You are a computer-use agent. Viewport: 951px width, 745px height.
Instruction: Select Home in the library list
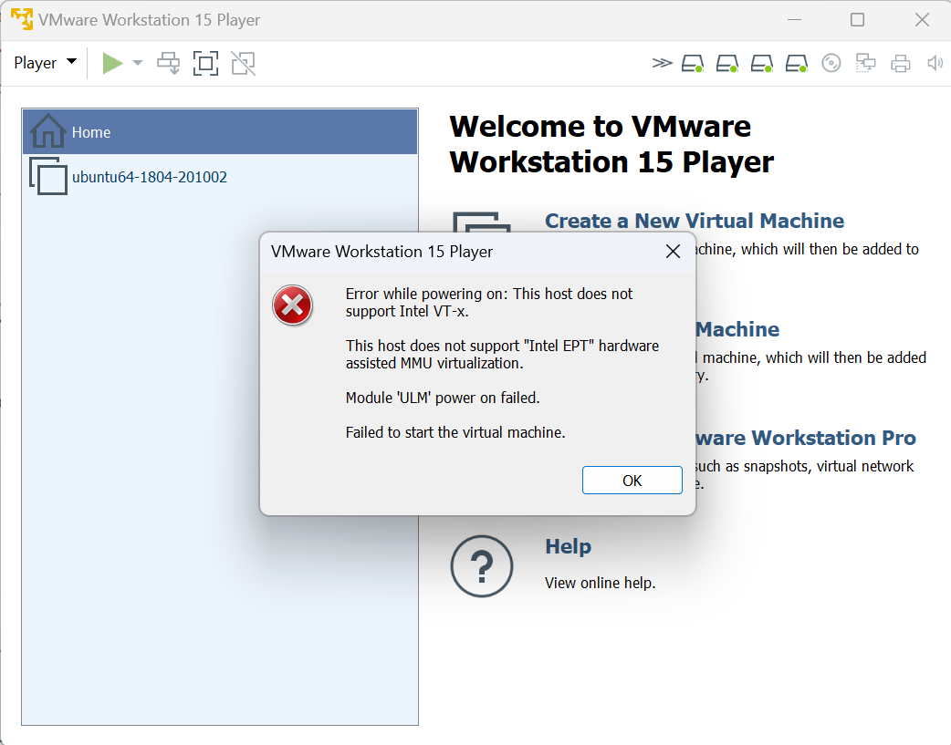pos(220,131)
